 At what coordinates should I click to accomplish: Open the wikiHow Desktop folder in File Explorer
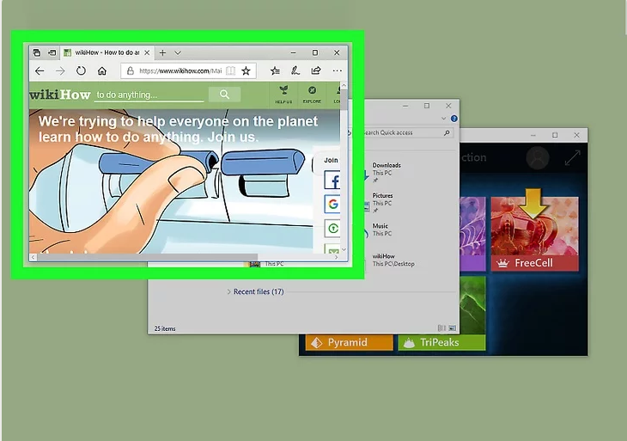[x=390, y=260]
